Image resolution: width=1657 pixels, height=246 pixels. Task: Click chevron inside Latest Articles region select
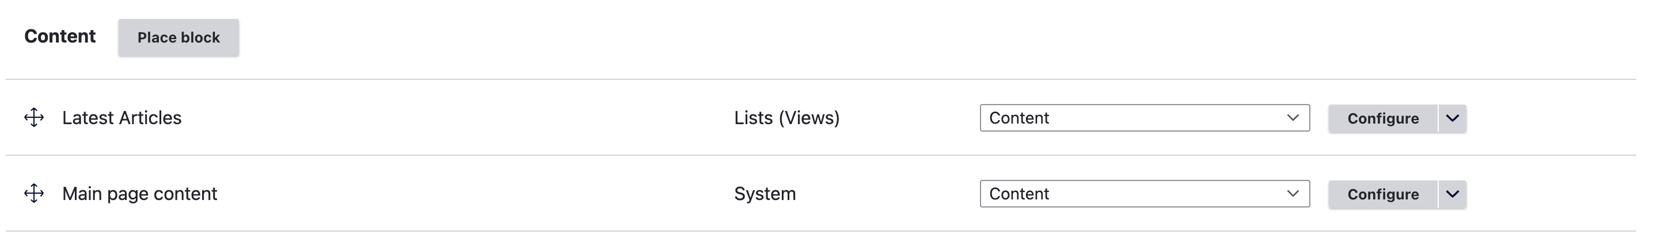tap(1293, 118)
